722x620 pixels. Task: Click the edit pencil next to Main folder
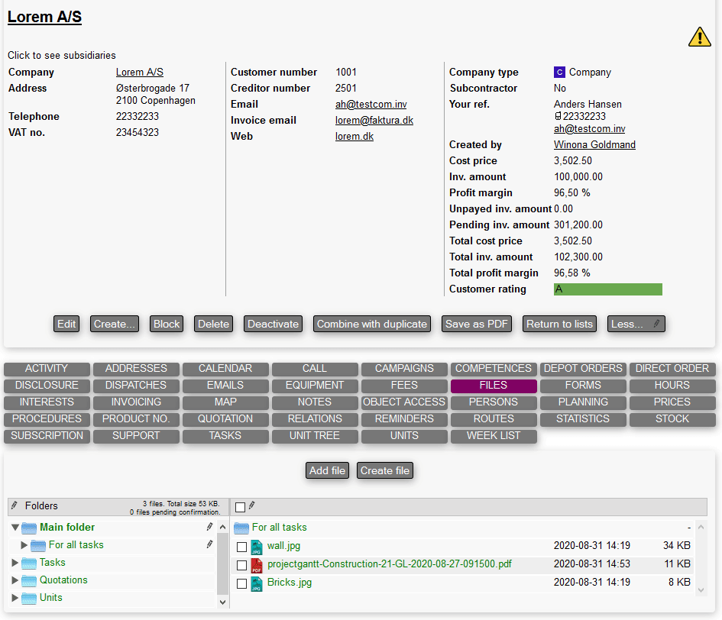(209, 527)
